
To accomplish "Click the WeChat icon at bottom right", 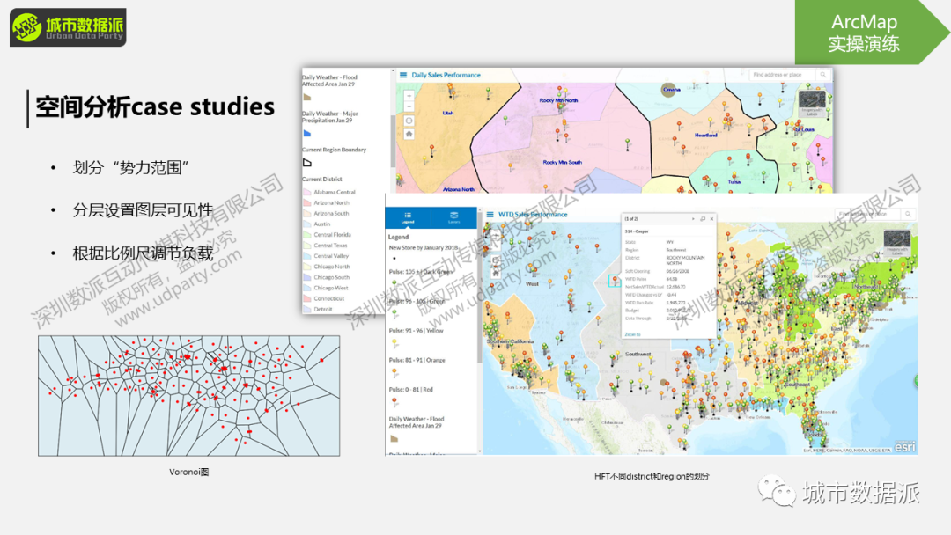I will 777,492.
